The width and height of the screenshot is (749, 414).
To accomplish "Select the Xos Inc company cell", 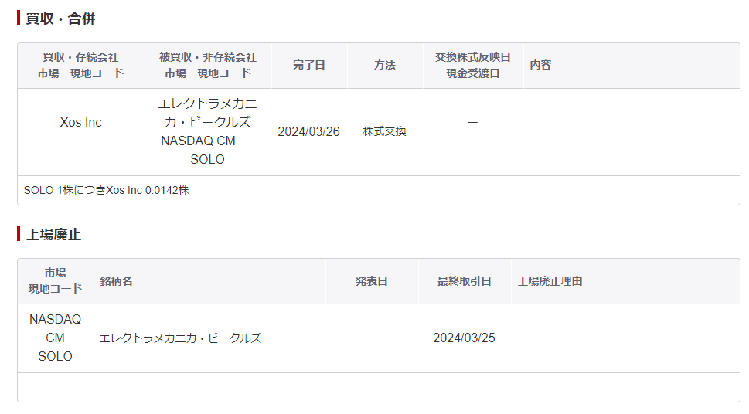I will point(80,123).
